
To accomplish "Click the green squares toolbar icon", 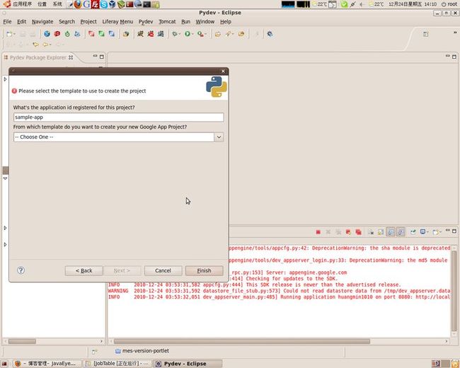I will tap(101, 34).
